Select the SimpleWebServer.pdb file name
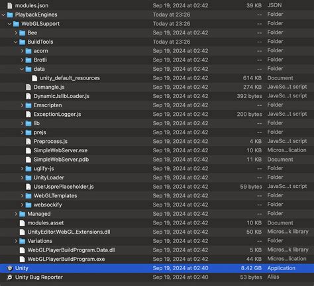314x286 pixels. click(61, 160)
